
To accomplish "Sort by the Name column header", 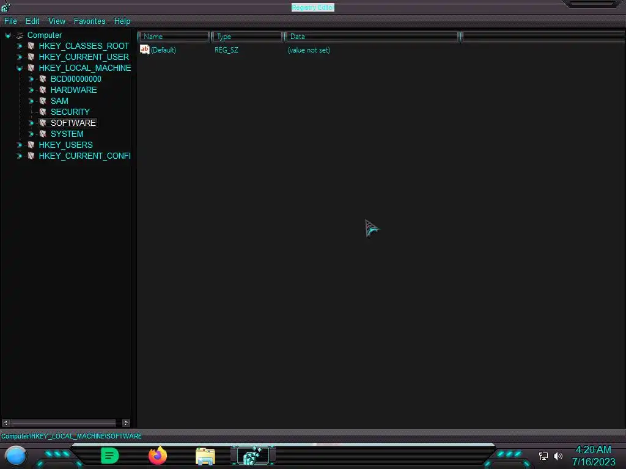I will (174, 37).
